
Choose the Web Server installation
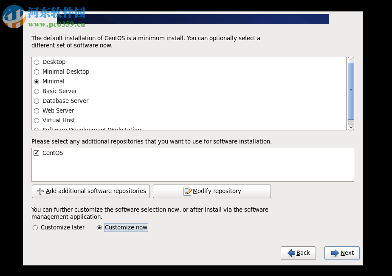pyautogui.click(x=37, y=110)
